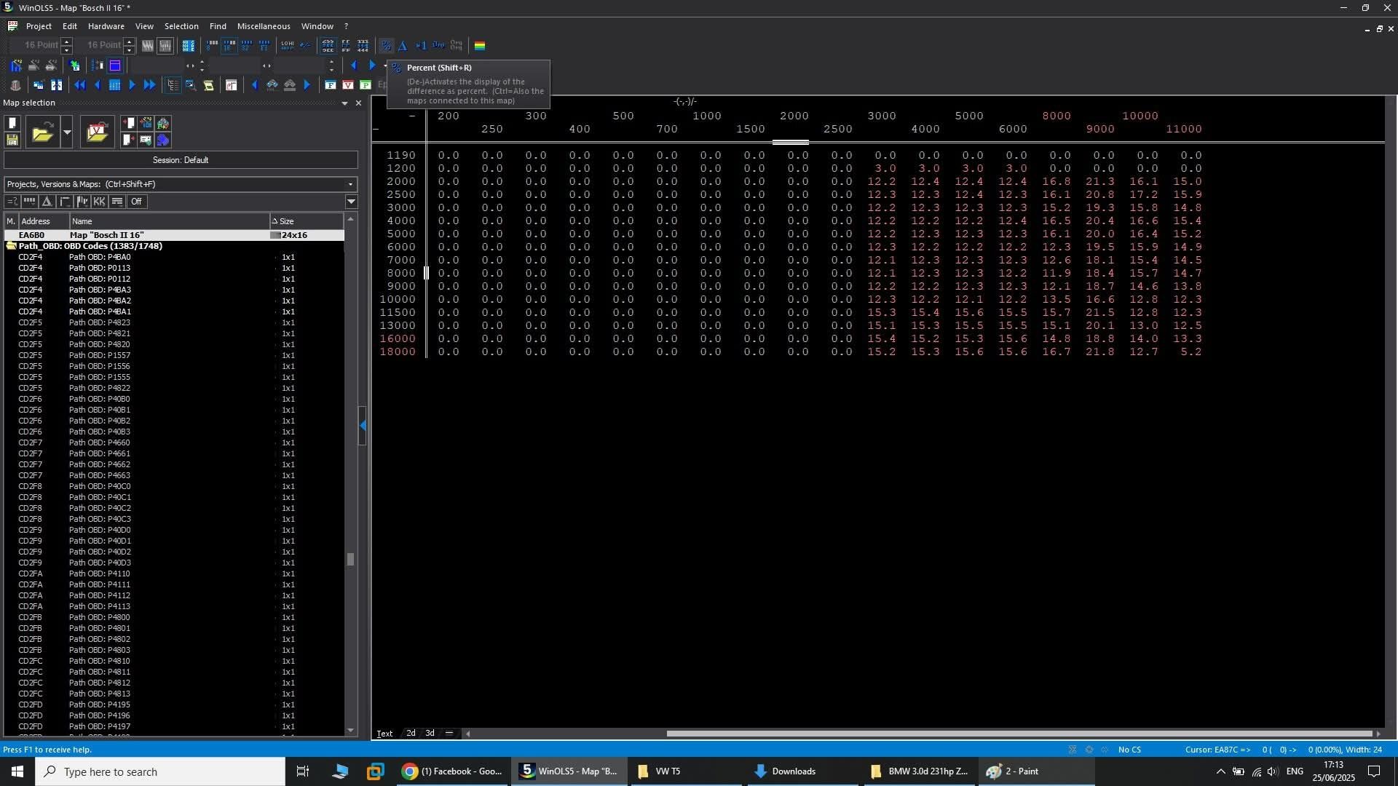Image resolution: width=1398 pixels, height=786 pixels.
Task: Click the Session: Default button
Action: 181,160
